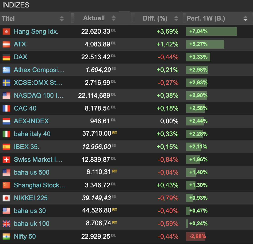Image resolution: width=253 pixels, height=244 pixels.
Task: Open the Swiss Market index link
Action: point(38,160)
